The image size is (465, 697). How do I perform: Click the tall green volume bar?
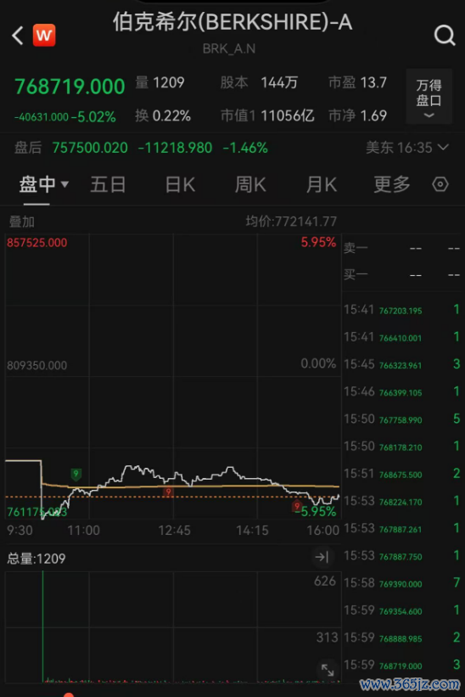tap(42, 626)
